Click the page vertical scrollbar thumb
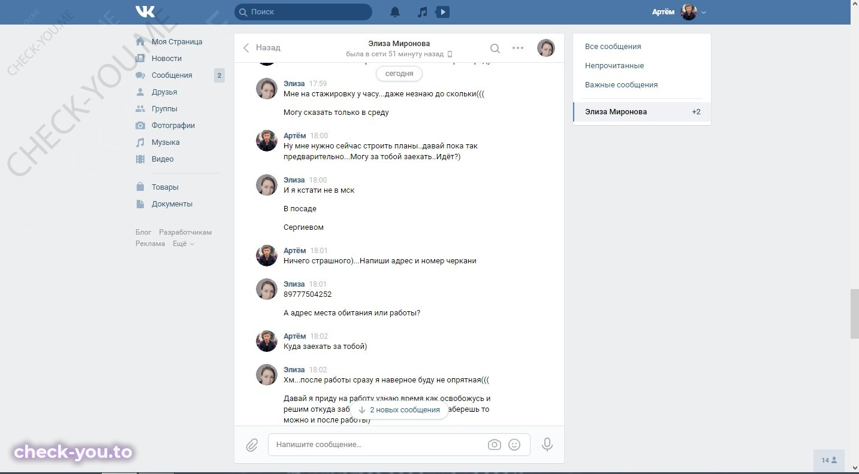This screenshot has width=859, height=474. click(854, 314)
